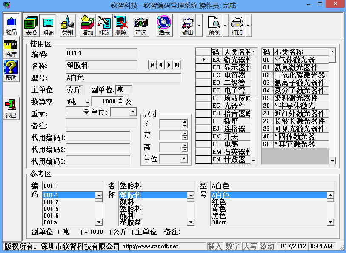Screen dimensions: 346x253
Task: Click the 打印 (Print) toolbar icon
Action: [x=237, y=26]
